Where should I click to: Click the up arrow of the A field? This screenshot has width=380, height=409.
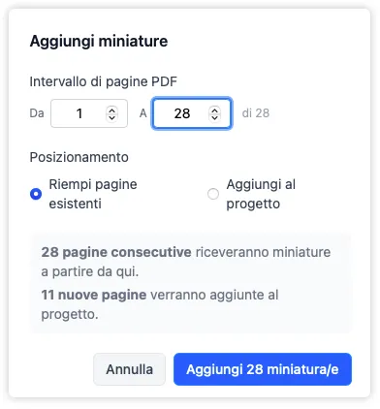[214, 110]
